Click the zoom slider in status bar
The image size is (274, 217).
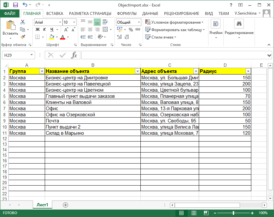click(233, 213)
